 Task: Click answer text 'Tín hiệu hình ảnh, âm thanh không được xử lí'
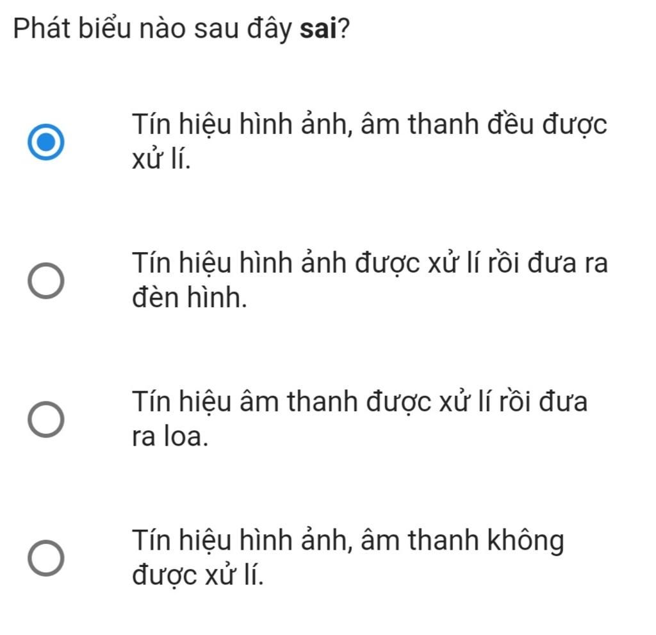click(348, 557)
